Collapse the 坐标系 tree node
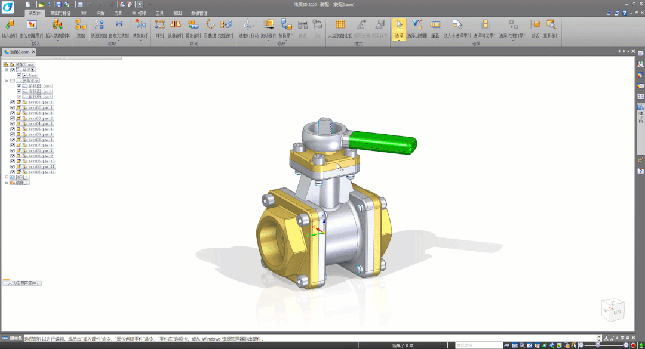Screen dimensions: 645x349 (7, 70)
